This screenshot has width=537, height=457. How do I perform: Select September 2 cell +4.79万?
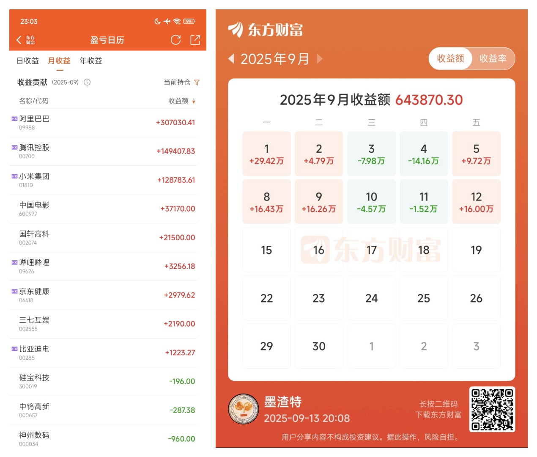(319, 154)
